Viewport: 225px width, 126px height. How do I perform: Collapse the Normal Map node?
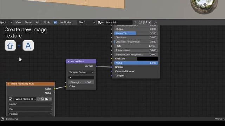click(69, 62)
